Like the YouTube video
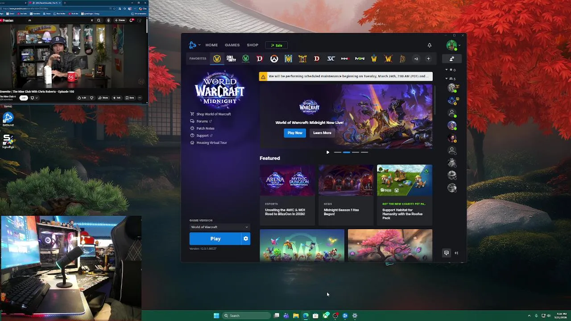Viewport: 571px width, 321px height. [x=82, y=98]
